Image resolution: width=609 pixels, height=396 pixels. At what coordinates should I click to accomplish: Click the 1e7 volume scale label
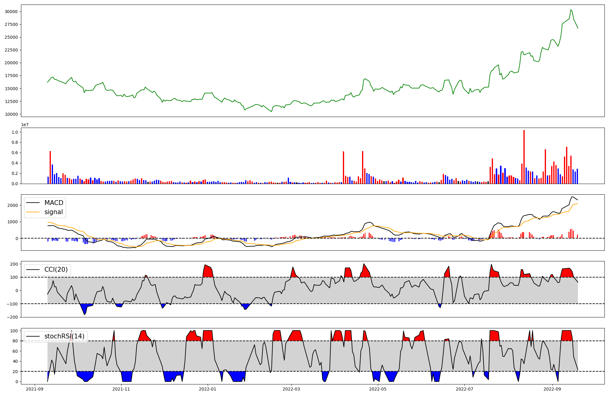coord(25,125)
